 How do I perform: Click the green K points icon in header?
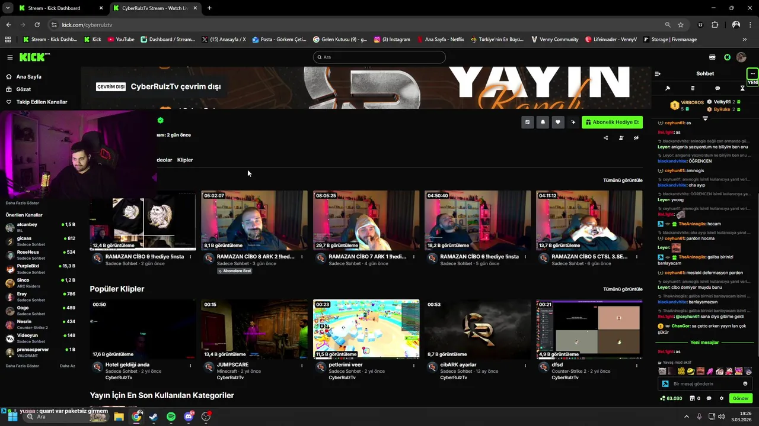[x=727, y=57]
